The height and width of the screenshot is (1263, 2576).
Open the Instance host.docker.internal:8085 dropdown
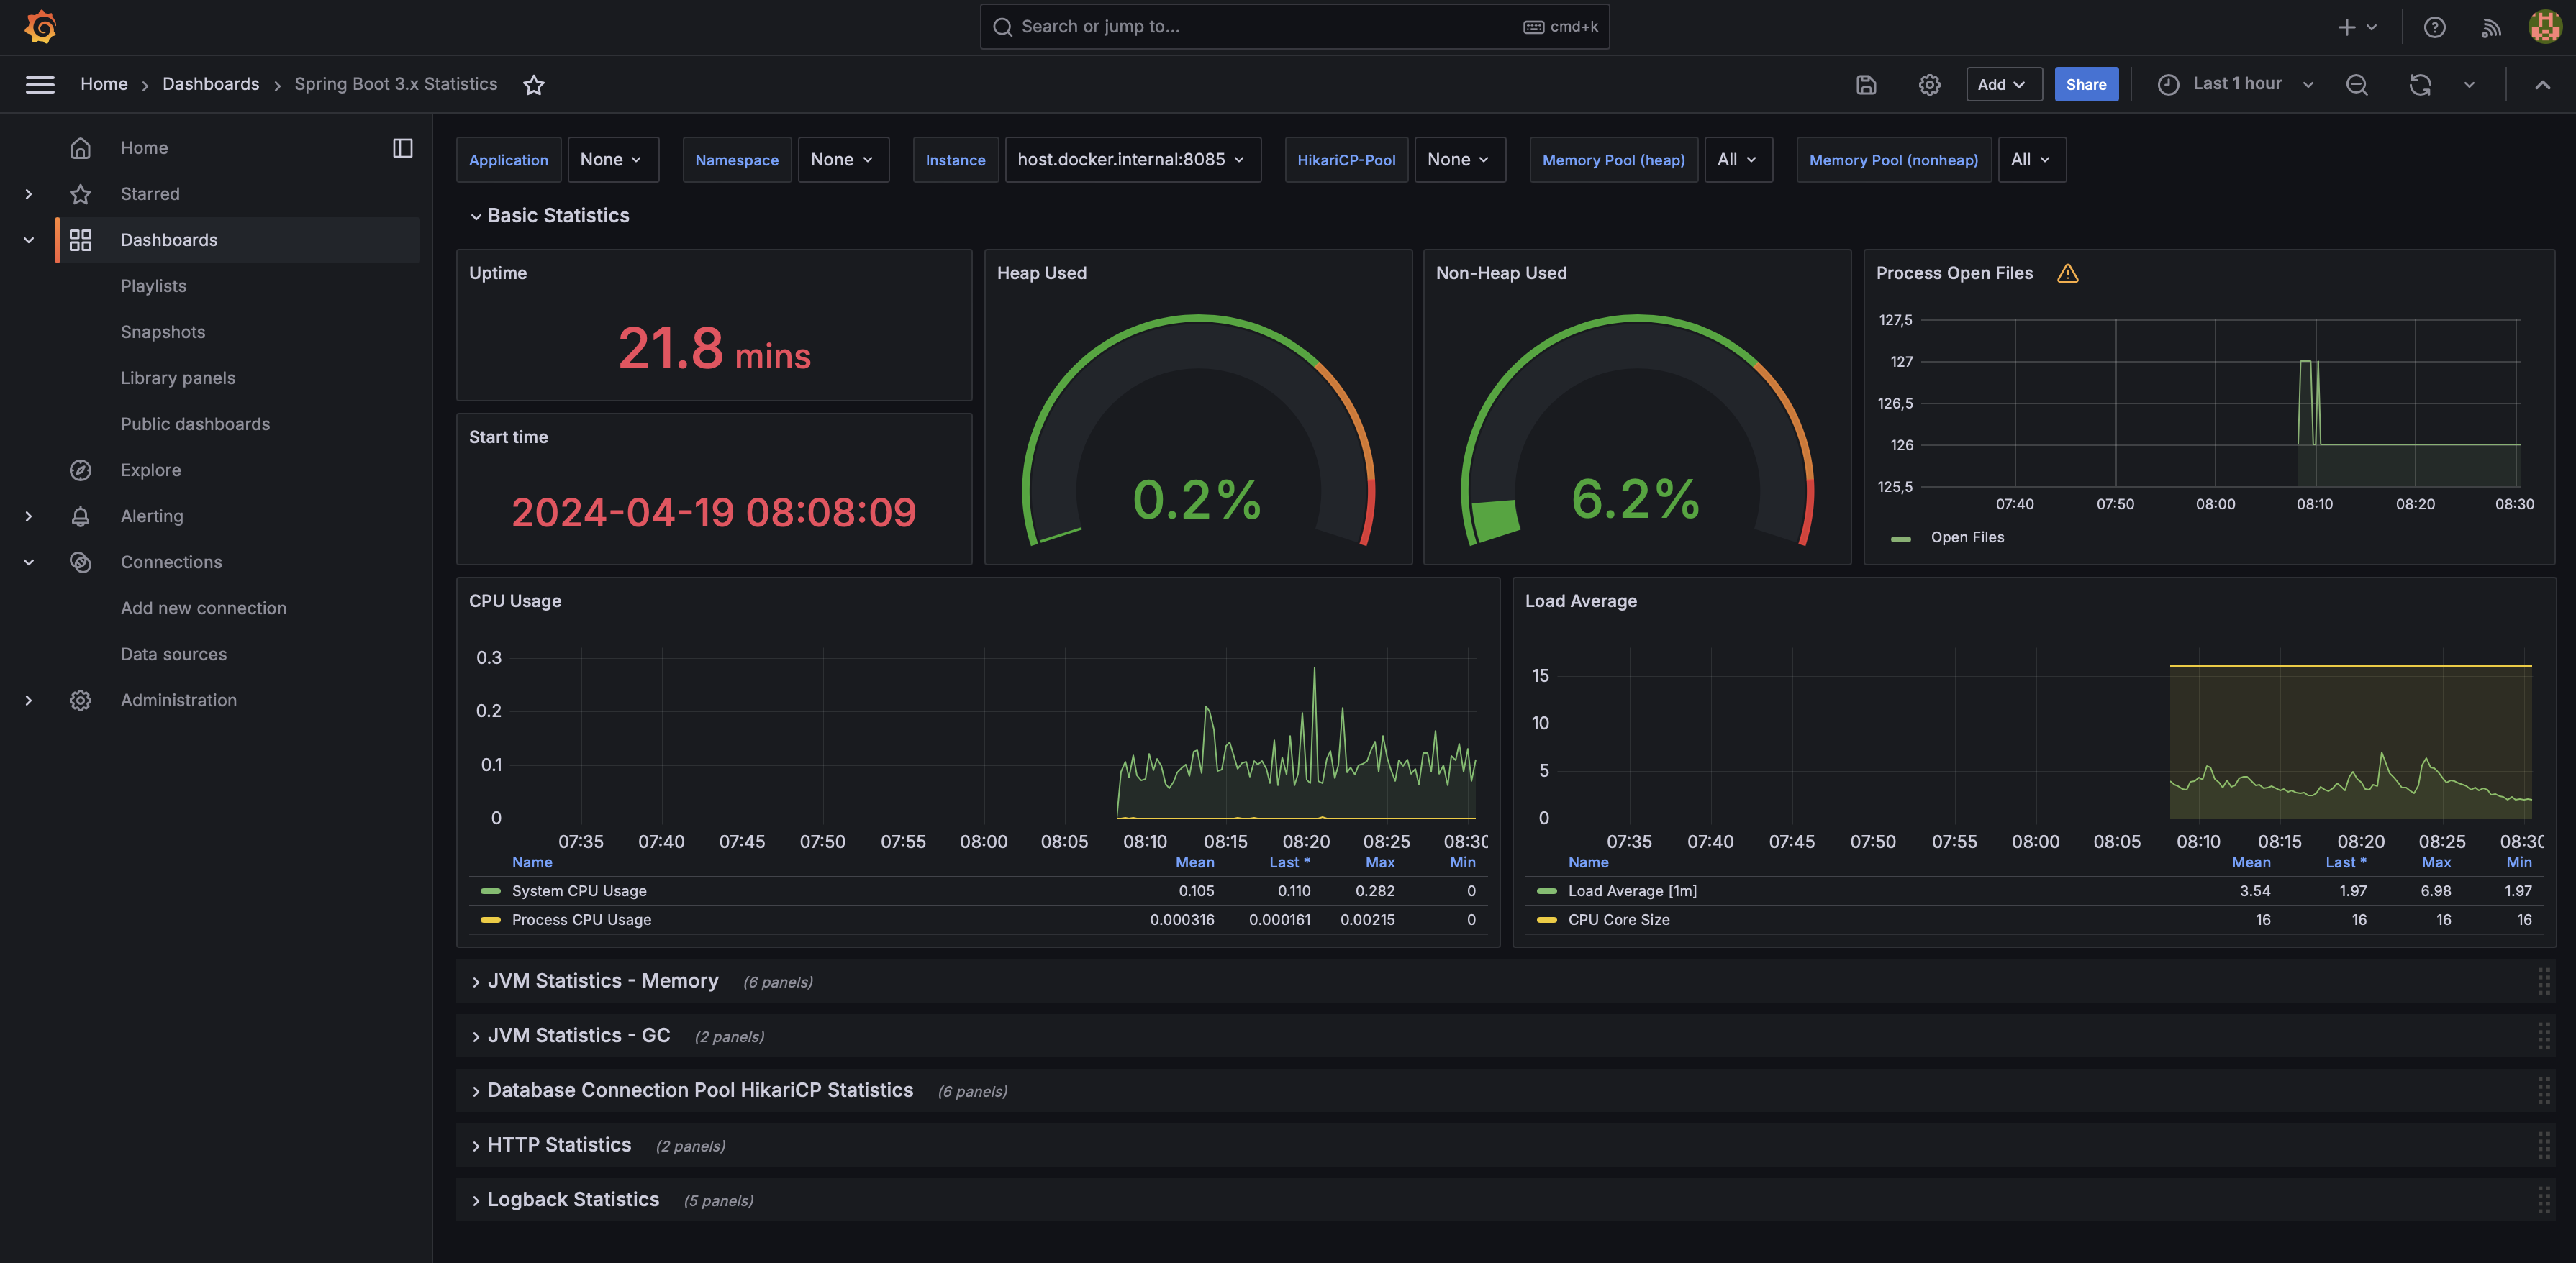1131,160
